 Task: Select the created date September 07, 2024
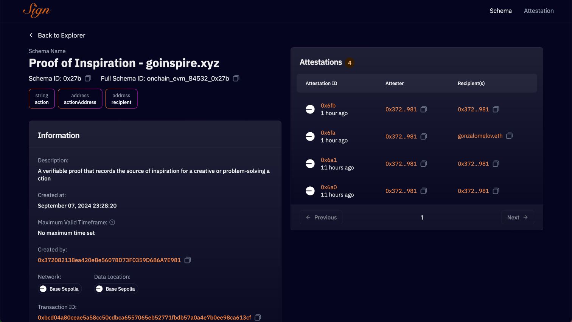point(77,206)
